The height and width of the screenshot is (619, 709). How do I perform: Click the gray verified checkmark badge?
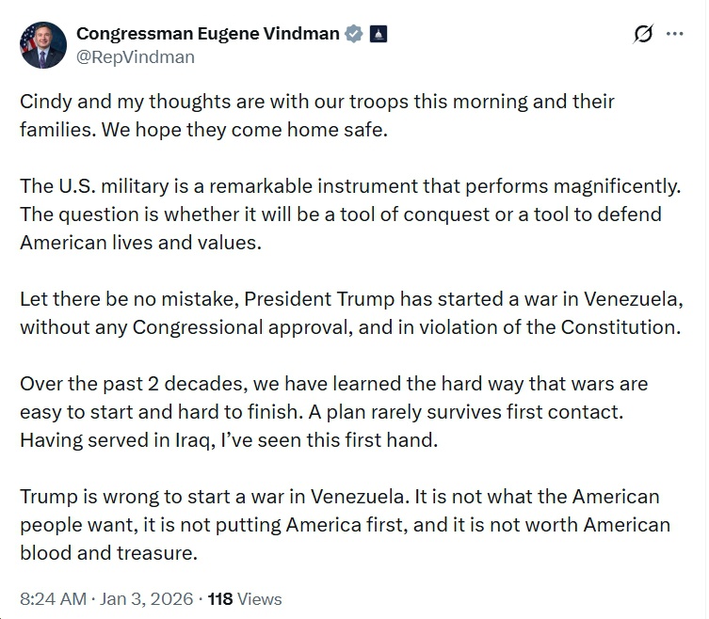point(354,34)
